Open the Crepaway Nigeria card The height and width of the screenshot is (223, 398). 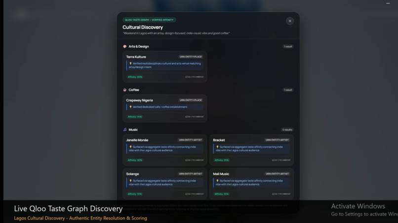[x=165, y=108]
